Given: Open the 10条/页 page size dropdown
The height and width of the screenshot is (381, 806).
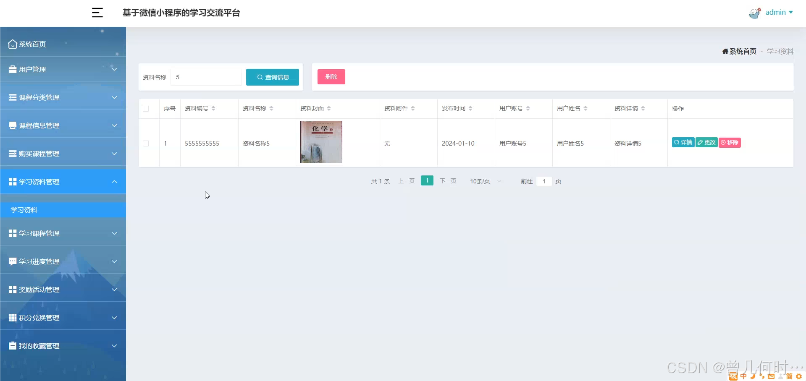Looking at the screenshot, I should click(486, 181).
